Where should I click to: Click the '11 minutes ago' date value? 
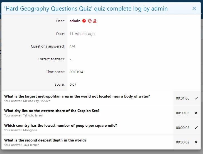pyautogui.click(x=82, y=34)
